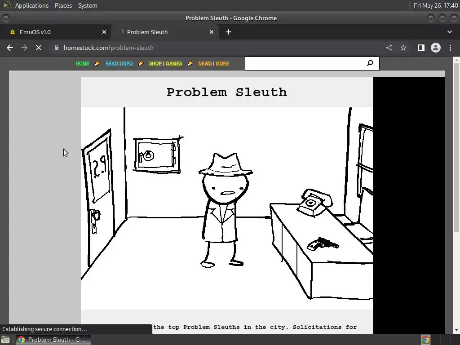460x345 pixels.
Task: Share this page via share icon
Action: point(389,48)
